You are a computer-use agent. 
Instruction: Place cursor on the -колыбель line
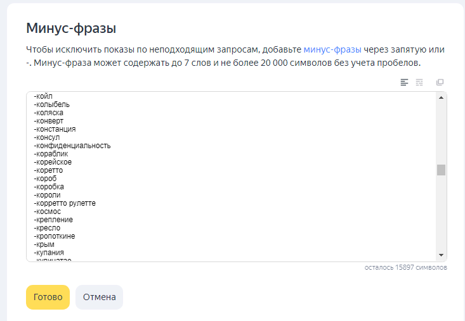click(51, 104)
